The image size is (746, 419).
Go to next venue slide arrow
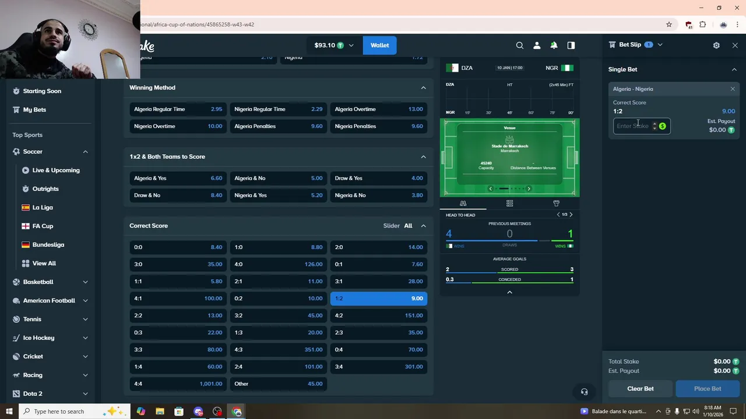[x=529, y=189]
